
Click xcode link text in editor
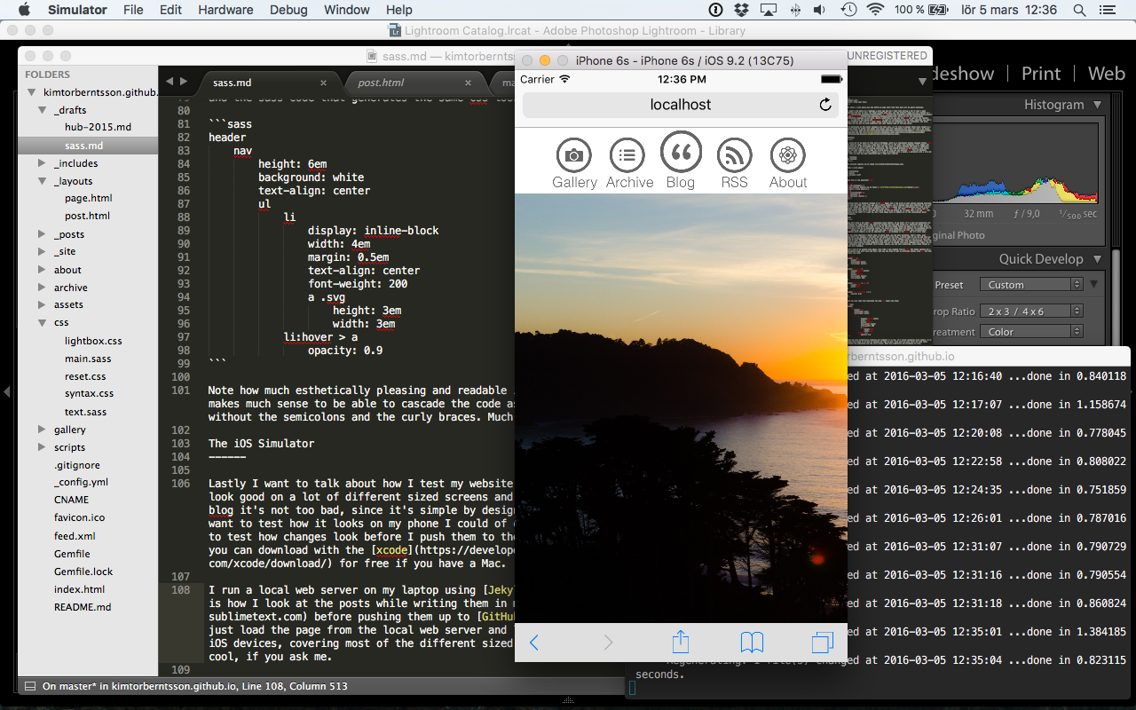click(x=391, y=550)
